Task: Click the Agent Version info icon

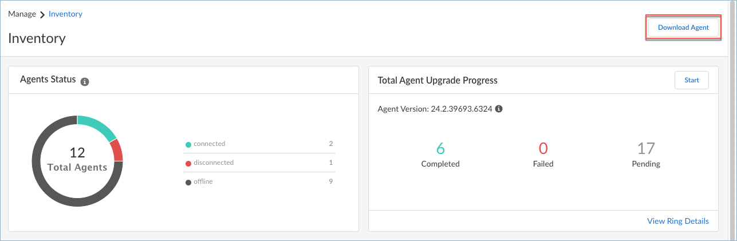Action: (499, 109)
